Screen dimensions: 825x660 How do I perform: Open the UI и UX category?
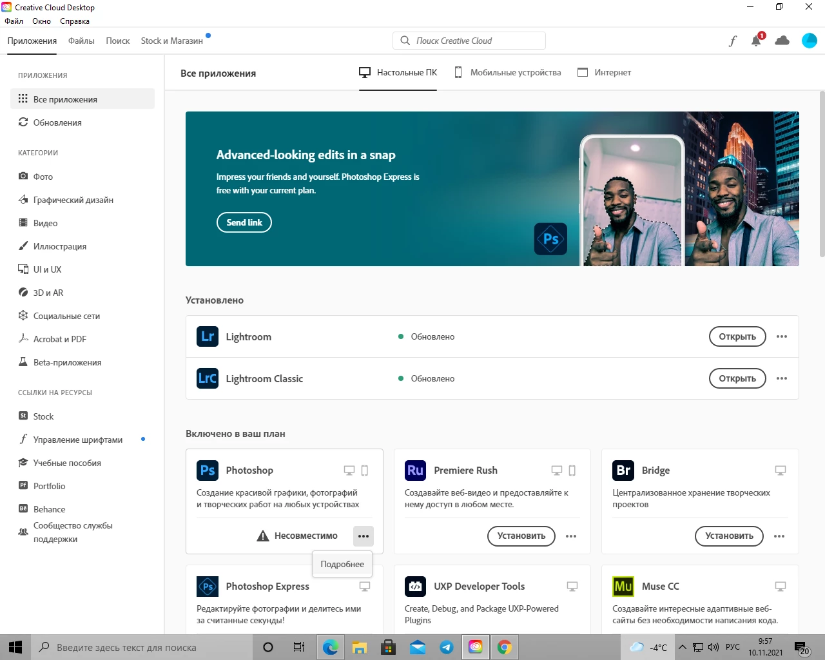click(x=82, y=269)
